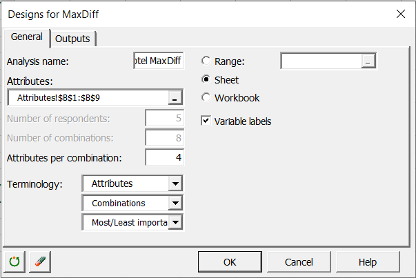This screenshot has width=416, height=278.
Task: Click the Range output text box
Action: tap(321, 62)
